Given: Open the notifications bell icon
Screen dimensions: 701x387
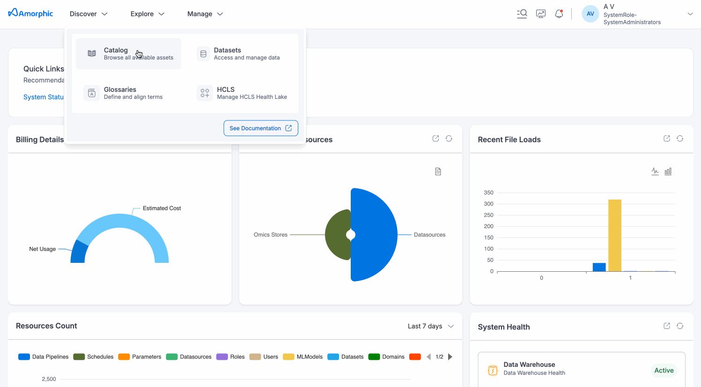Looking at the screenshot, I should click(x=559, y=14).
